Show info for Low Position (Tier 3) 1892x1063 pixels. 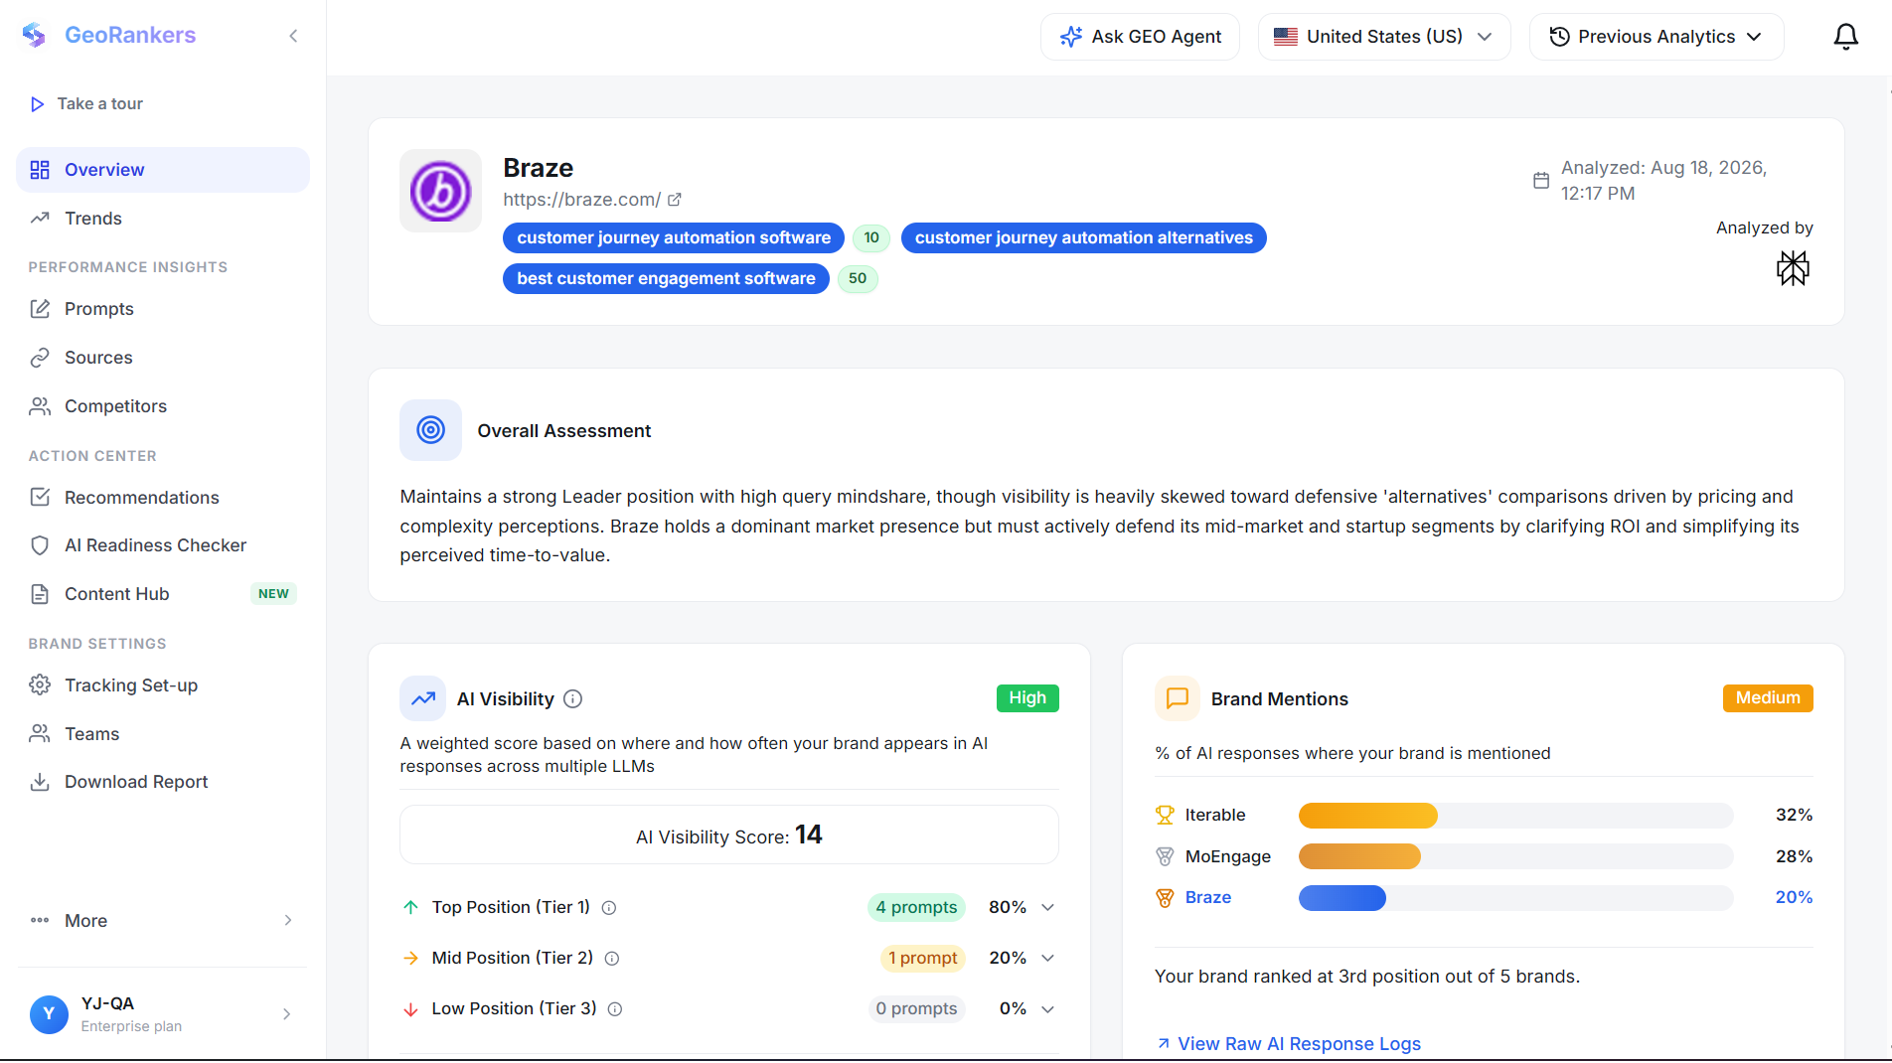615,1009
